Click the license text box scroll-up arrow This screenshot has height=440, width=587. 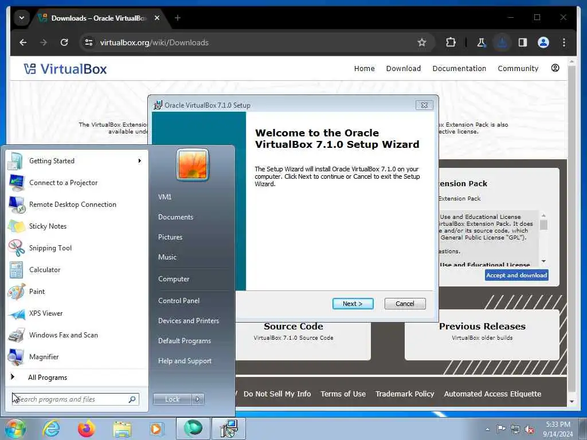click(543, 215)
